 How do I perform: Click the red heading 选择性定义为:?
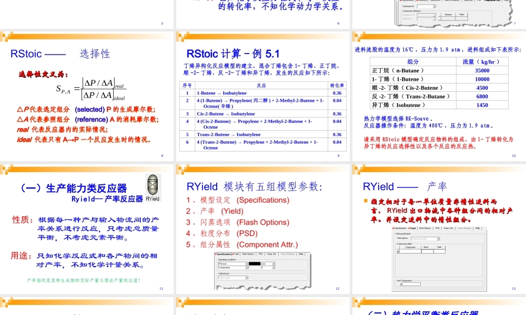coord(43,75)
